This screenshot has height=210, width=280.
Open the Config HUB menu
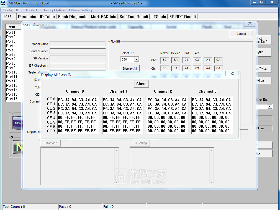(x=12, y=10)
